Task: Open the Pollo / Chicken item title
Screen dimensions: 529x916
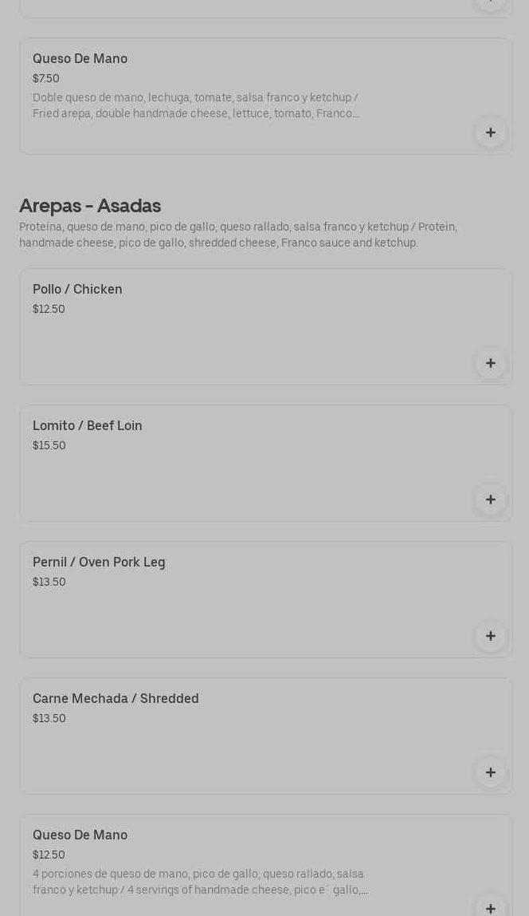Action: point(77,290)
